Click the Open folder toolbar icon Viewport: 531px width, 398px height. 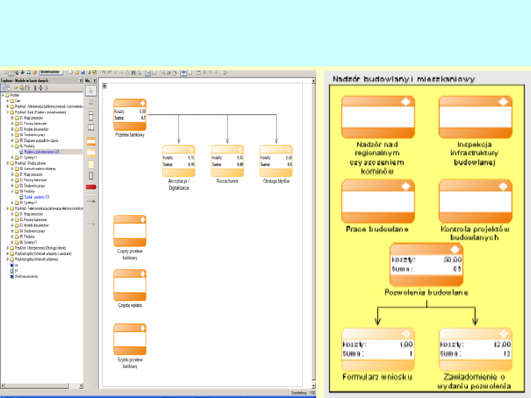(77, 73)
